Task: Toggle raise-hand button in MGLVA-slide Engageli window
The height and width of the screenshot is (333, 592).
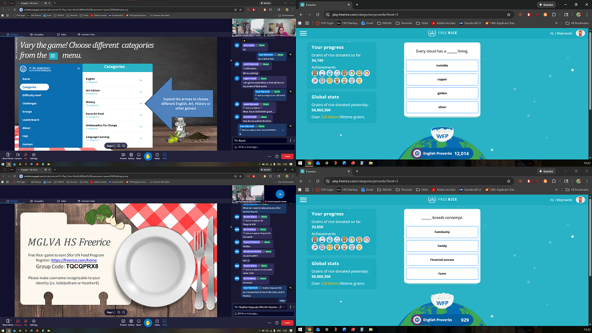Action: [x=148, y=322]
